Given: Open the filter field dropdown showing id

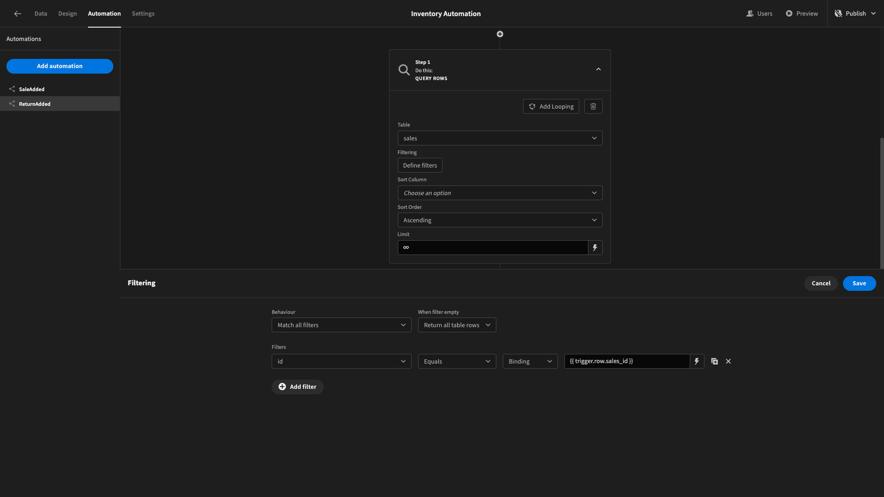Looking at the screenshot, I should (341, 361).
